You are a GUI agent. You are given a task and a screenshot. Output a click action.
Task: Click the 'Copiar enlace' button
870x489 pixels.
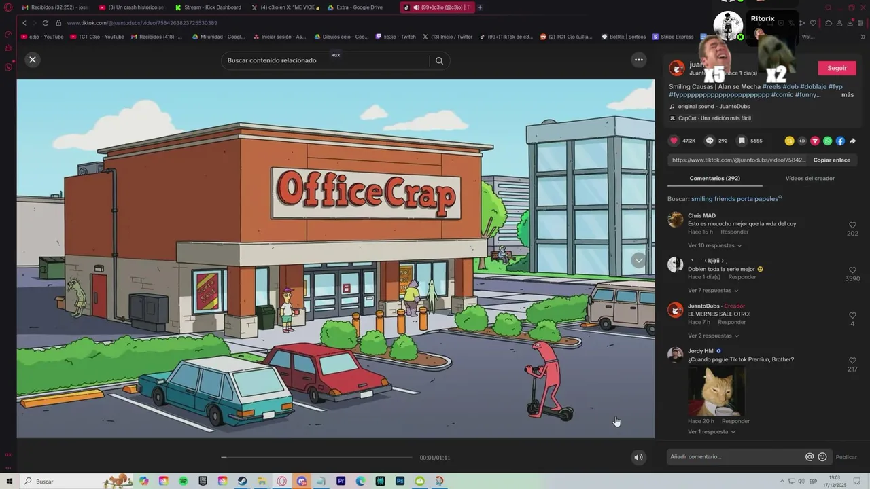coord(831,160)
